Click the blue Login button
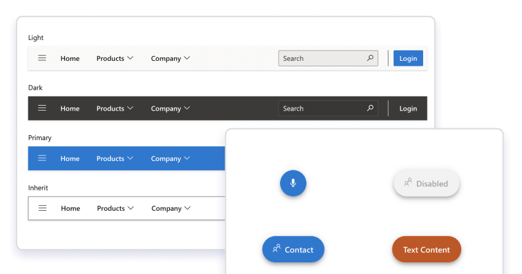Viewport: 522px width, 274px height. 408,58
